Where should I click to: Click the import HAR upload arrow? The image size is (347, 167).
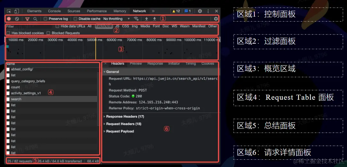click(x=146, y=19)
